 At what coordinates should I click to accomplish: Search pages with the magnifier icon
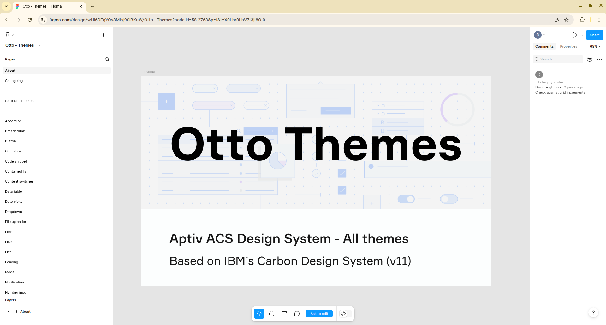coord(107,59)
